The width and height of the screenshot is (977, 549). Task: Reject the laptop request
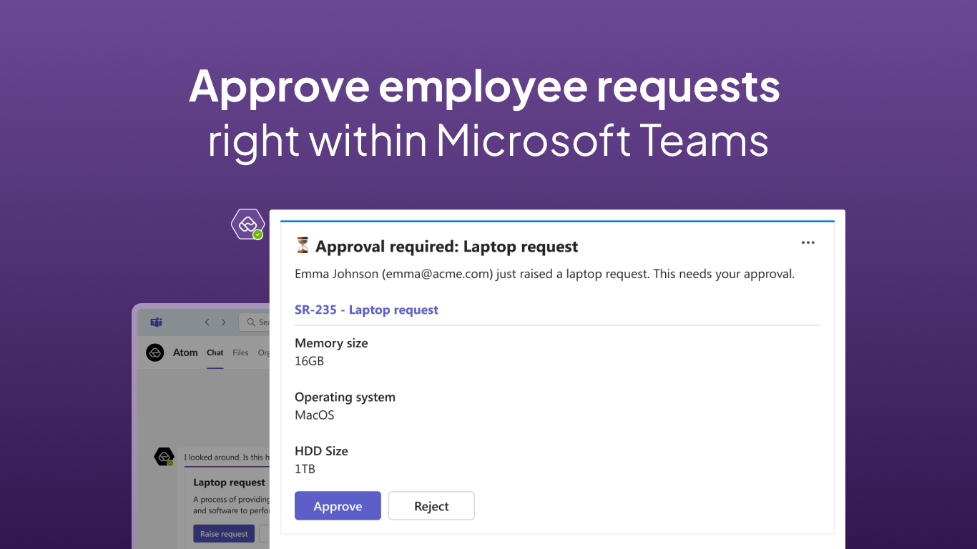[431, 505]
